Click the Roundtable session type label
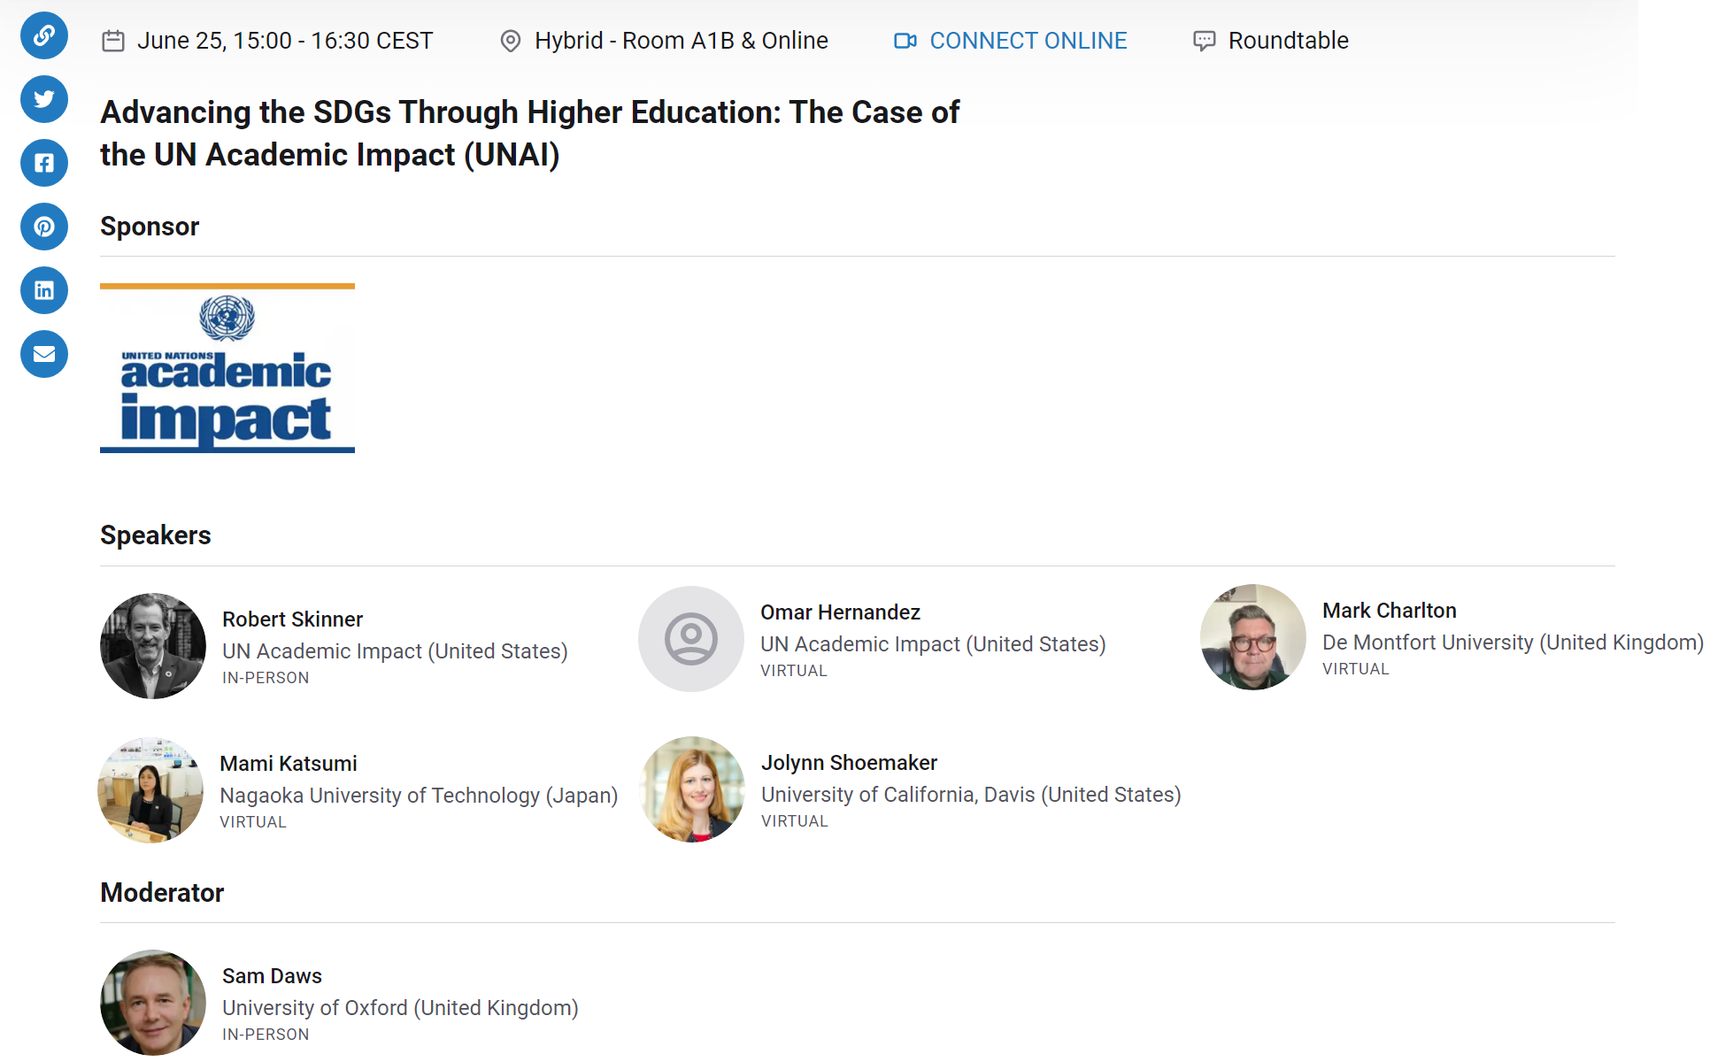 click(x=1289, y=41)
